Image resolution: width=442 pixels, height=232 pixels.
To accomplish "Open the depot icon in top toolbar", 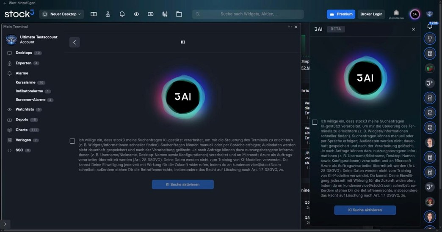I will tap(151, 14).
